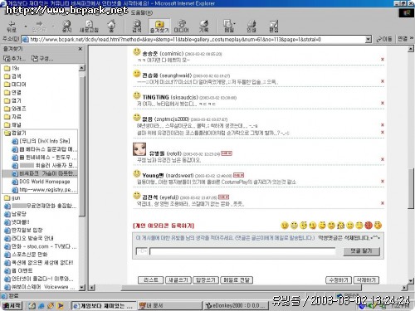
Task: Click the Print (인쇄) toolbar icon
Action: point(251,27)
